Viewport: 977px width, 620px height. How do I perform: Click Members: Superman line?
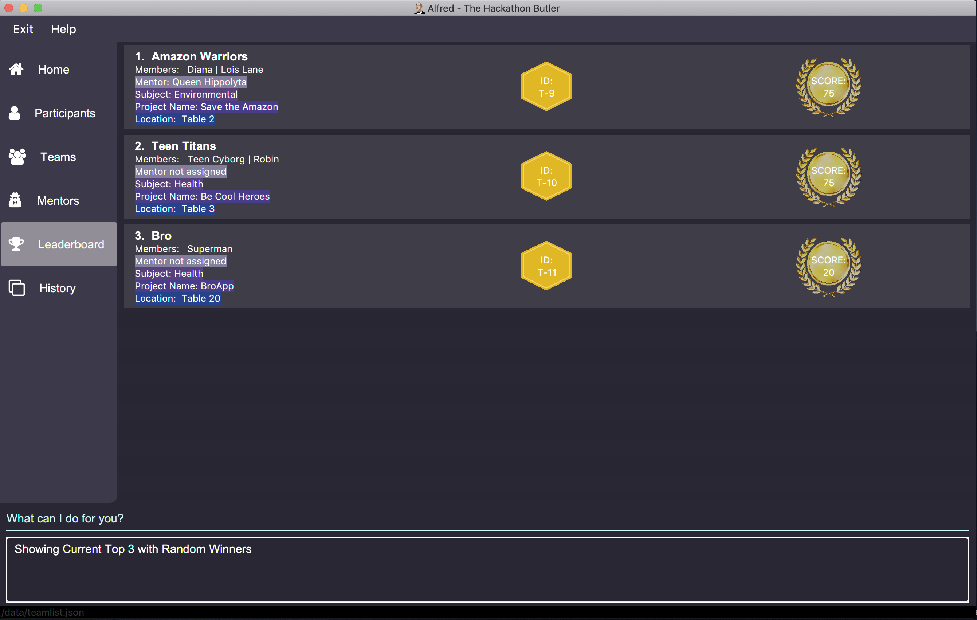coord(183,249)
